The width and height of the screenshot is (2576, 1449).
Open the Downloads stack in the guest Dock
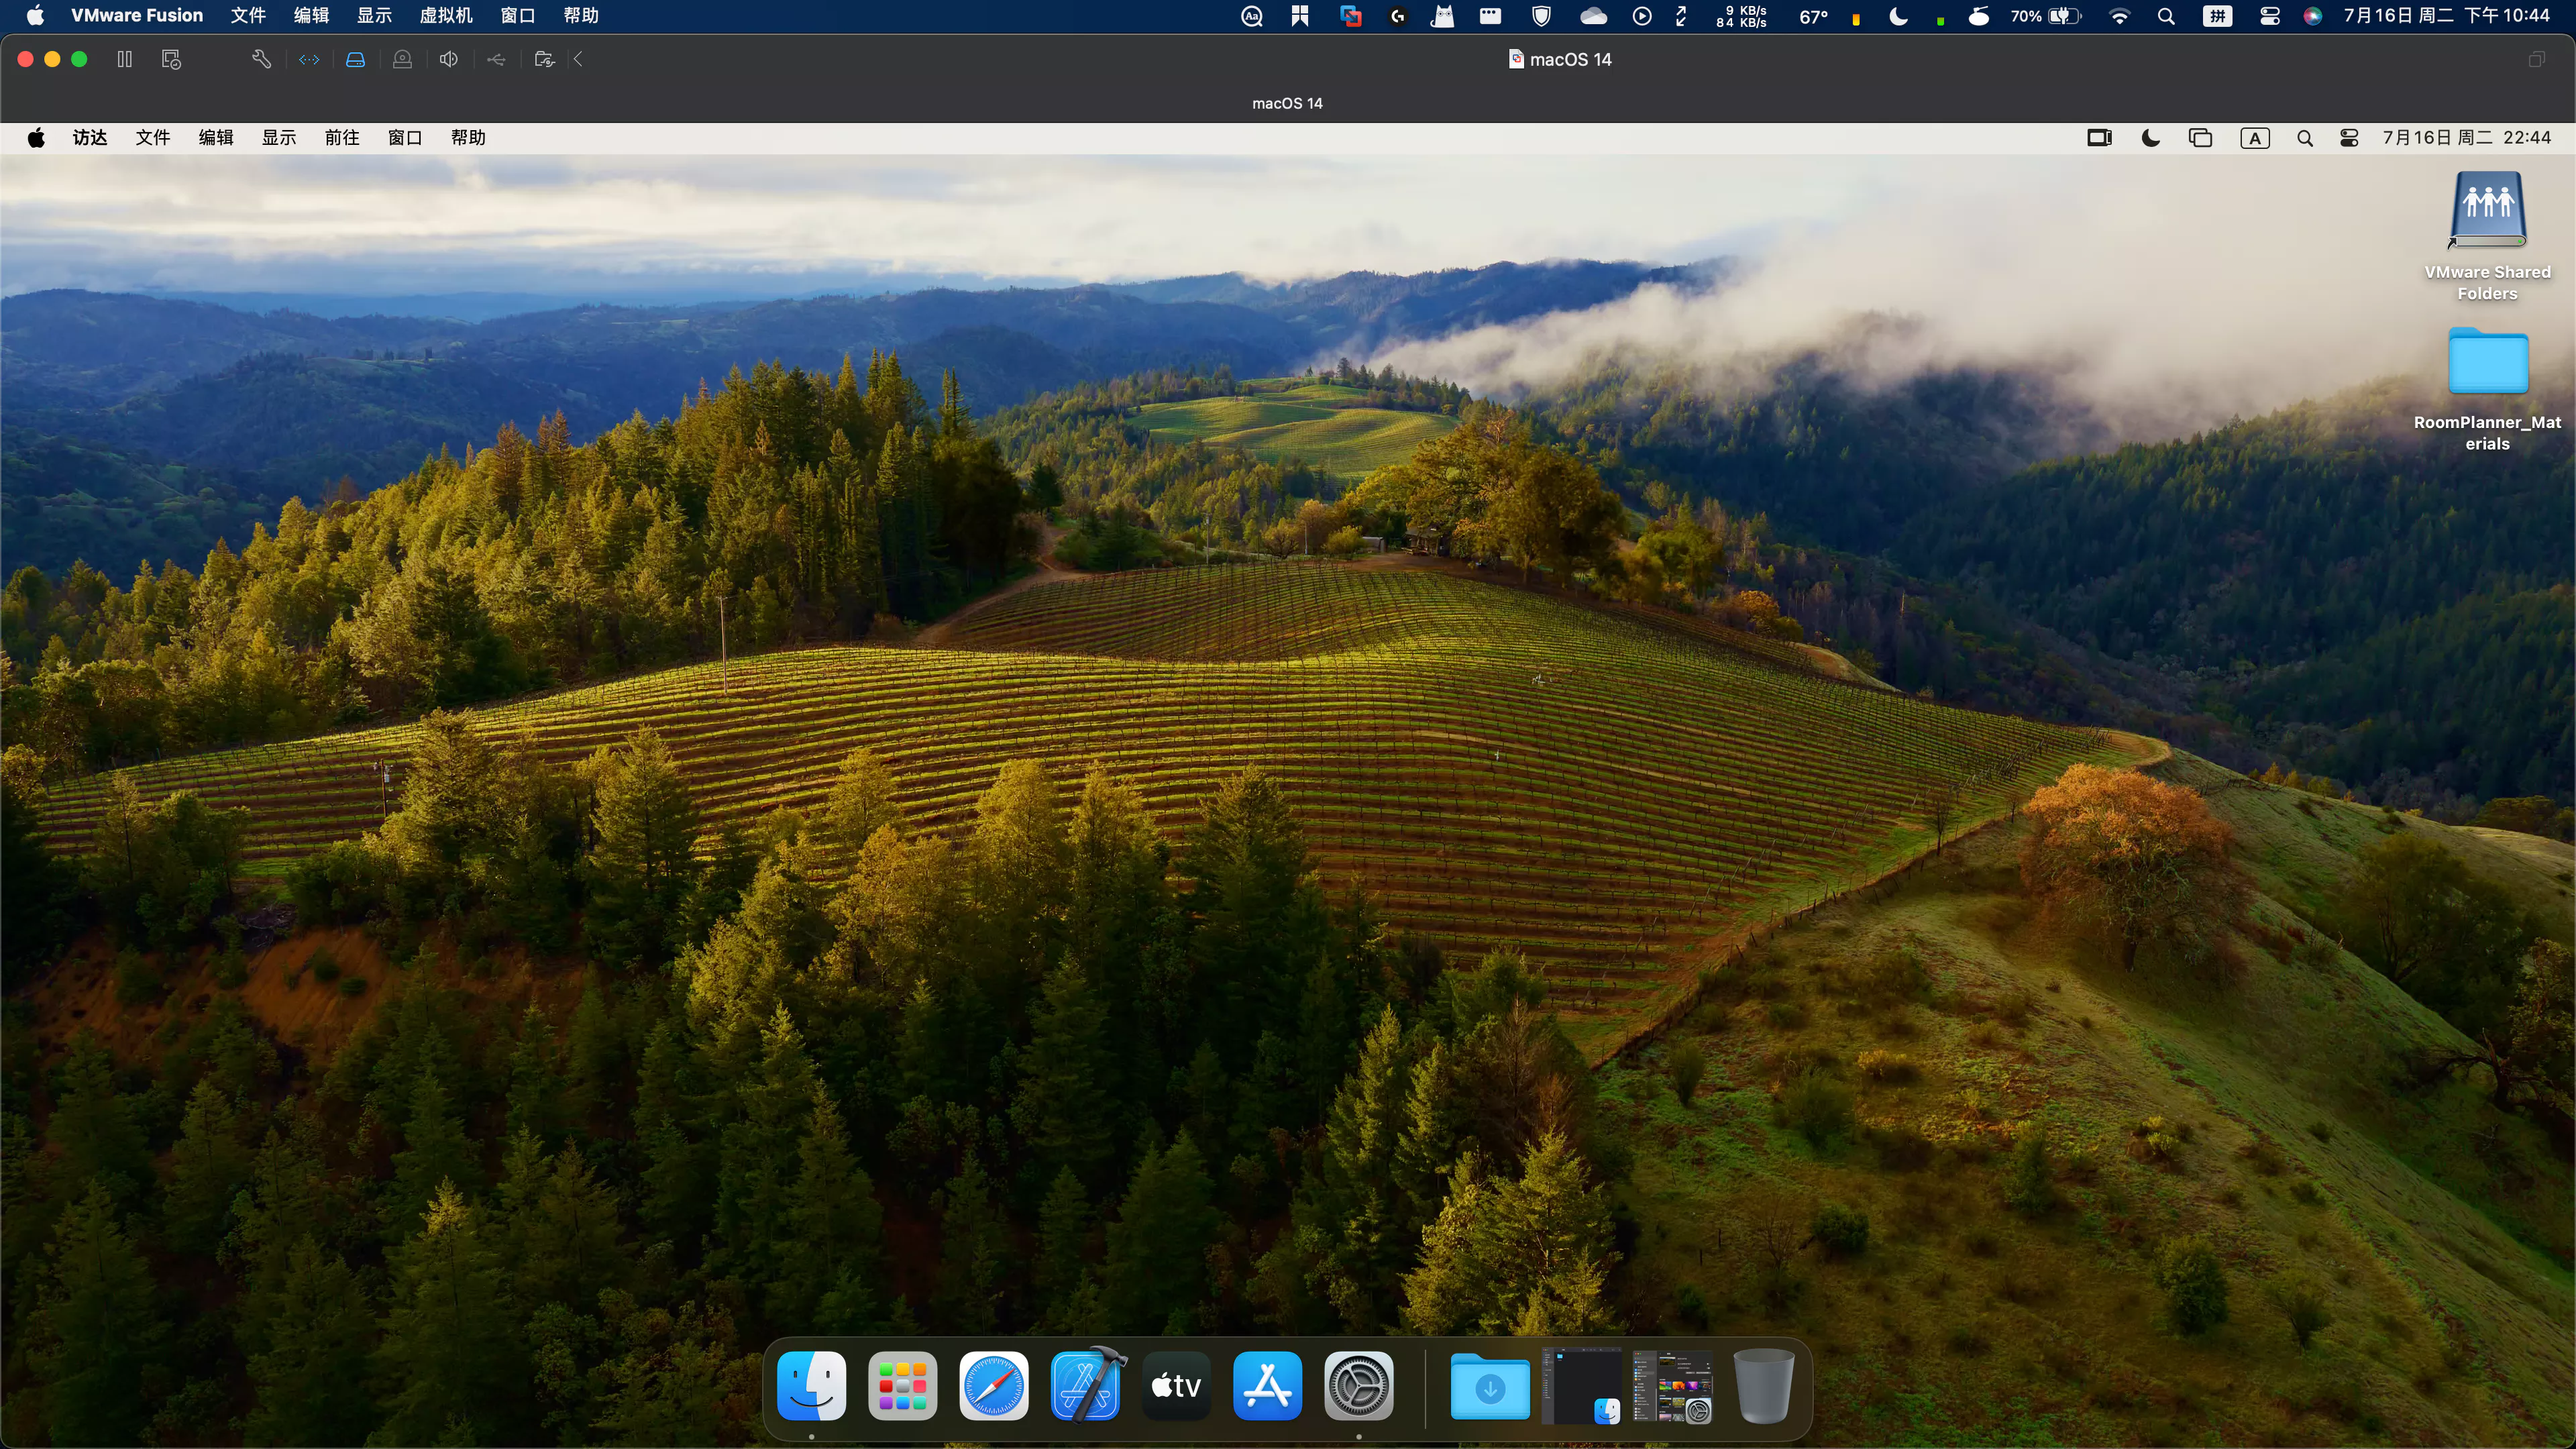1490,1386
